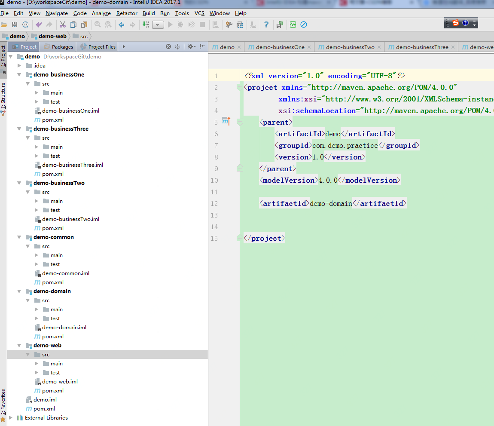Select test folder under demo-businessTwo

point(55,210)
